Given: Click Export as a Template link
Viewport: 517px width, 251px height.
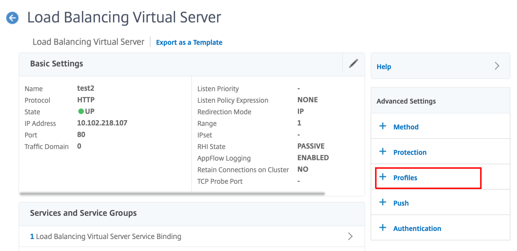Looking at the screenshot, I should tap(189, 42).
